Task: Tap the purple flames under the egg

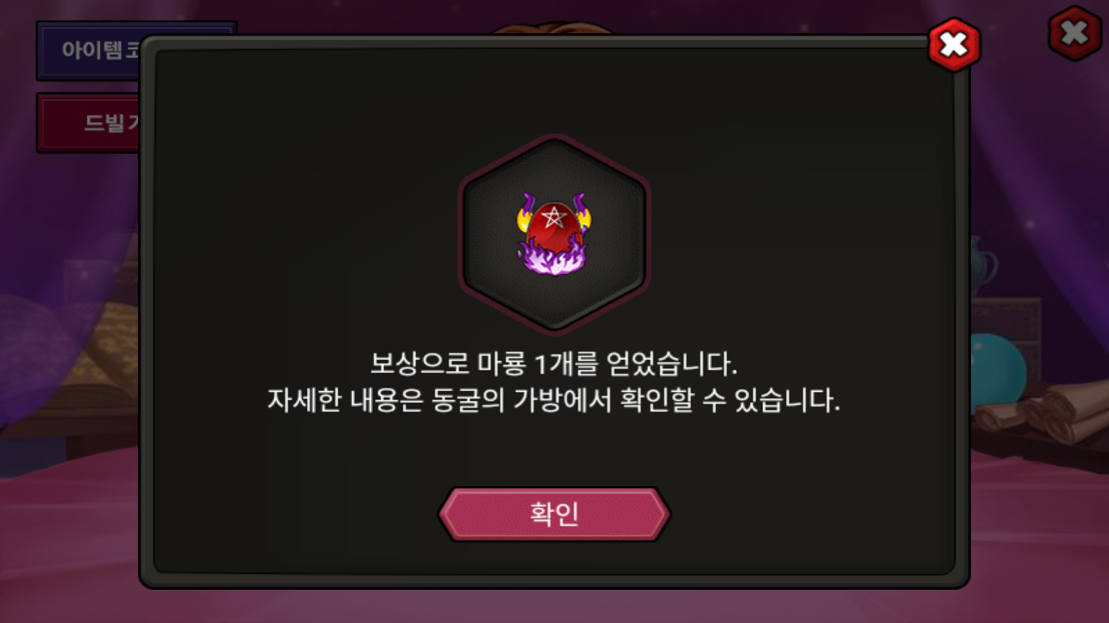Action: click(x=552, y=258)
